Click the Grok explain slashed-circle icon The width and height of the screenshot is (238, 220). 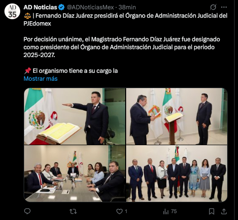(x=213, y=7)
